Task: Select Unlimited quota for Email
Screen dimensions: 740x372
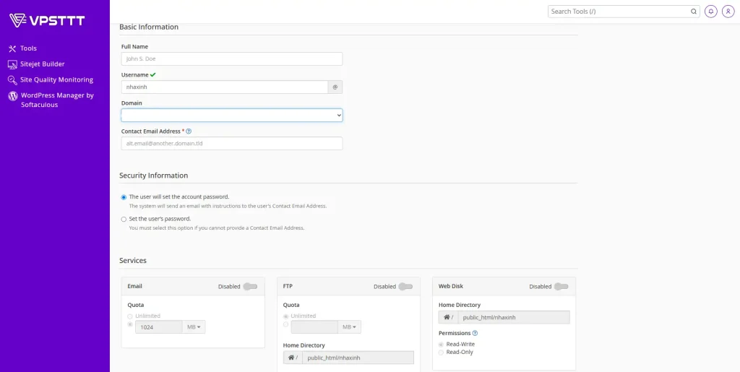Action: 130,316
